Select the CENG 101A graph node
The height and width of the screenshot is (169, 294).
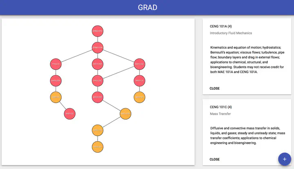coord(98,48)
